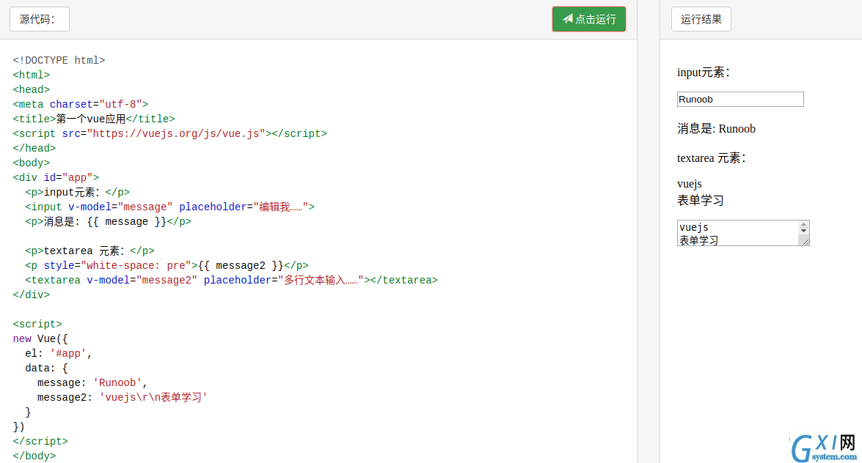The height and width of the screenshot is (463, 862).
Task: Click the closing '</head>' tag line
Action: [x=34, y=148]
